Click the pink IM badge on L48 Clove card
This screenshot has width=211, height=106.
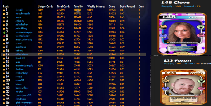[x=201, y=36]
